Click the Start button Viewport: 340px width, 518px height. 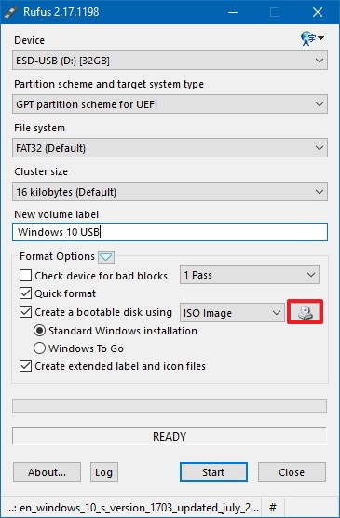[x=213, y=472]
